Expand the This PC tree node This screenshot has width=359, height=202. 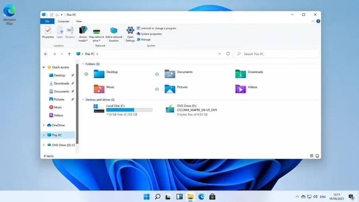(44, 135)
